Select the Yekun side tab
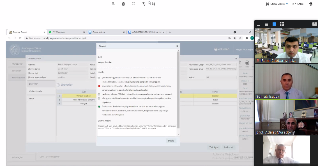The width and height of the screenshot is (318, 166). click(x=41, y=99)
